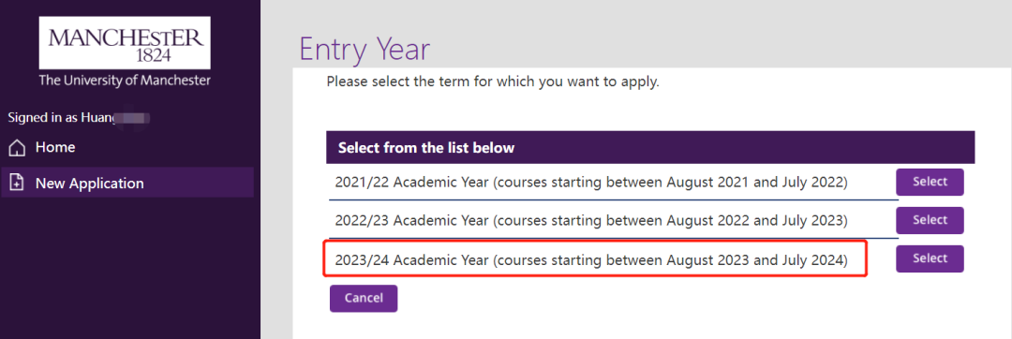Click 'August 2023 and July 2024' date text
The width and height of the screenshot is (1012, 339).
tap(756, 259)
